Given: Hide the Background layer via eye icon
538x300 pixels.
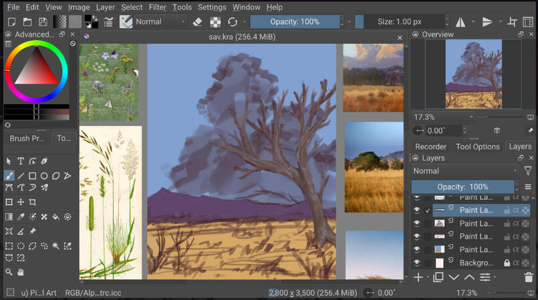Looking at the screenshot, I should pyautogui.click(x=417, y=263).
